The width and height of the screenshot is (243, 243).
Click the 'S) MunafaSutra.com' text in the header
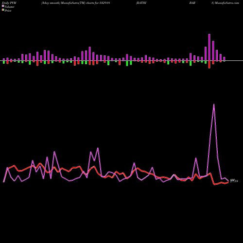[x=225, y=3]
